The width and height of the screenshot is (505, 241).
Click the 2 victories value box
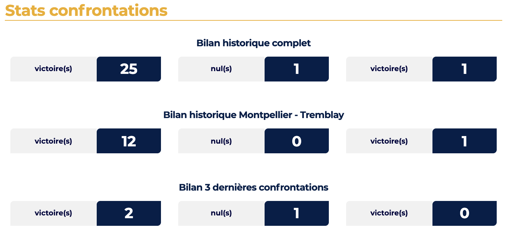[129, 213]
